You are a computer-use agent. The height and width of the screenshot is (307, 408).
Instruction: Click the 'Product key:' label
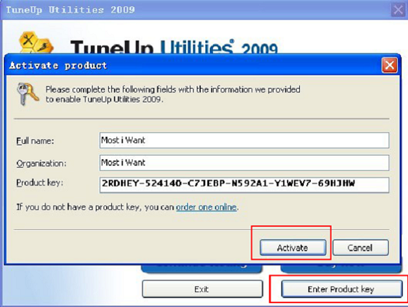coord(40,183)
